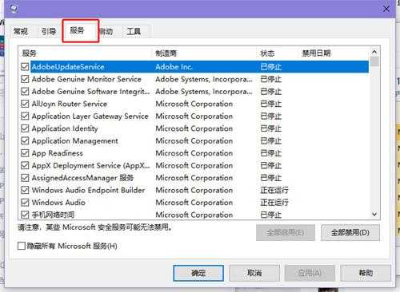
Task: Select the AssignedAccessManager 服务 row
Action: 194,177
